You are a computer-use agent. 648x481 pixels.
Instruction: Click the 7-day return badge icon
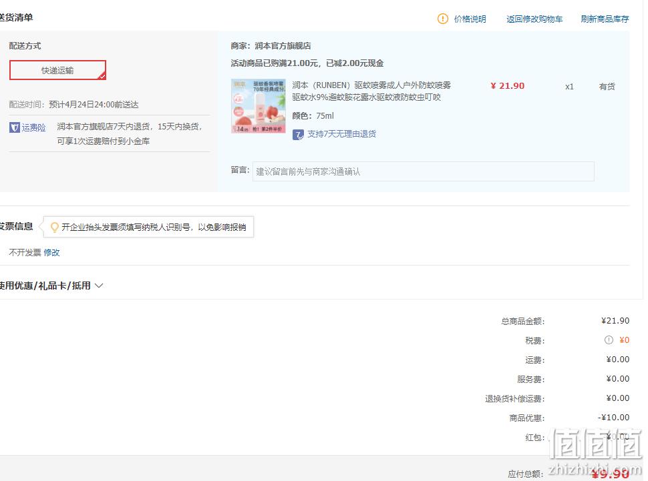pyautogui.click(x=298, y=135)
